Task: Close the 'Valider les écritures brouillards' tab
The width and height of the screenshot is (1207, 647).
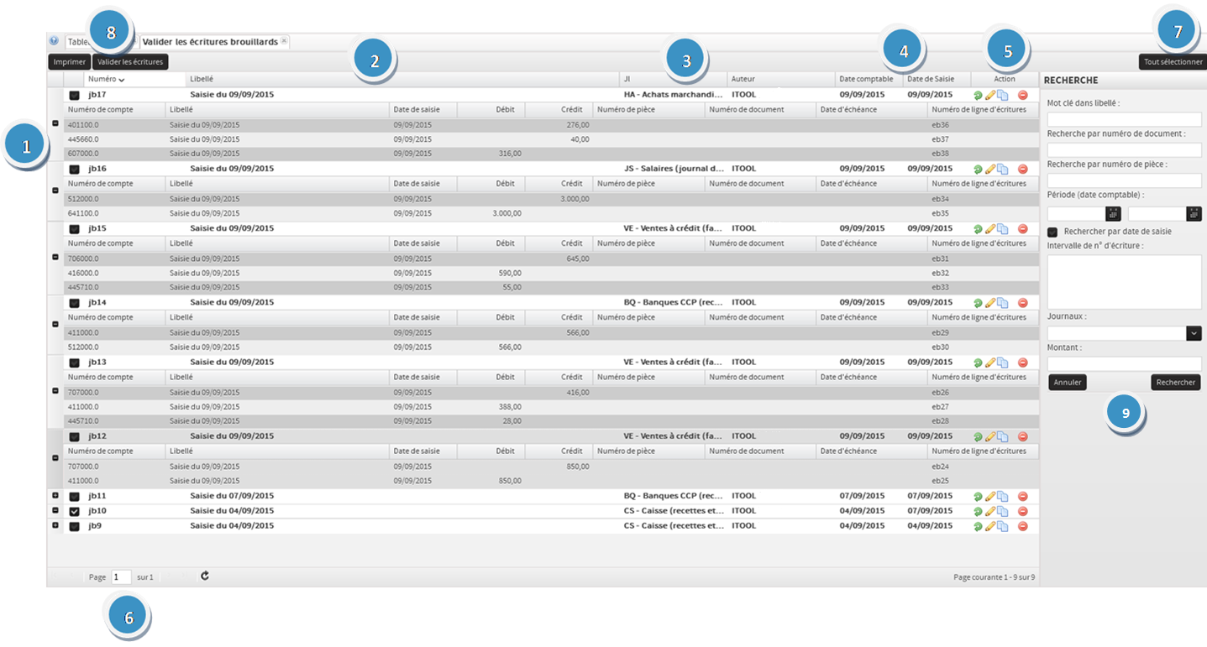Action: pos(284,40)
